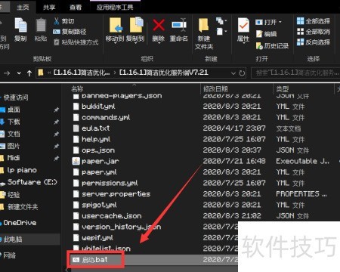This screenshot has width=340, height=272.
Task: Select This PC (此电脑) in sidebar
Action: coord(13,239)
